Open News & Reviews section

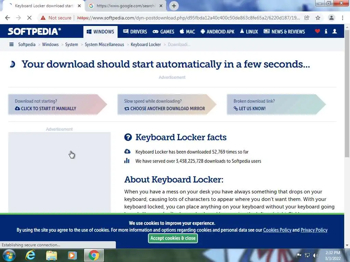coord(284,32)
